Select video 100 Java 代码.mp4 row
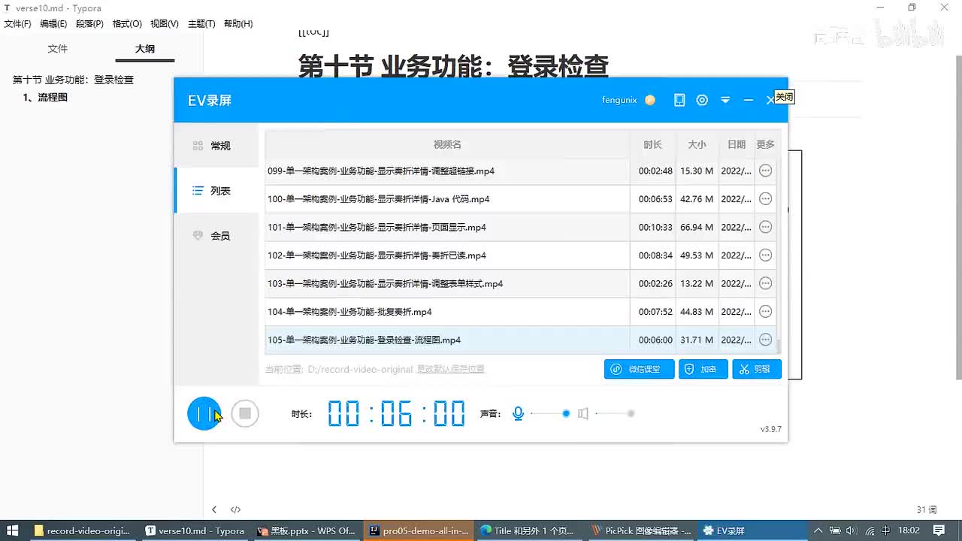Screen dimensions: 962x541 click(520, 199)
